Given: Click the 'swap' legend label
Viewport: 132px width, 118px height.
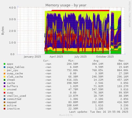Looking at the screenshot, I should pyautogui.click(x=10, y=93).
